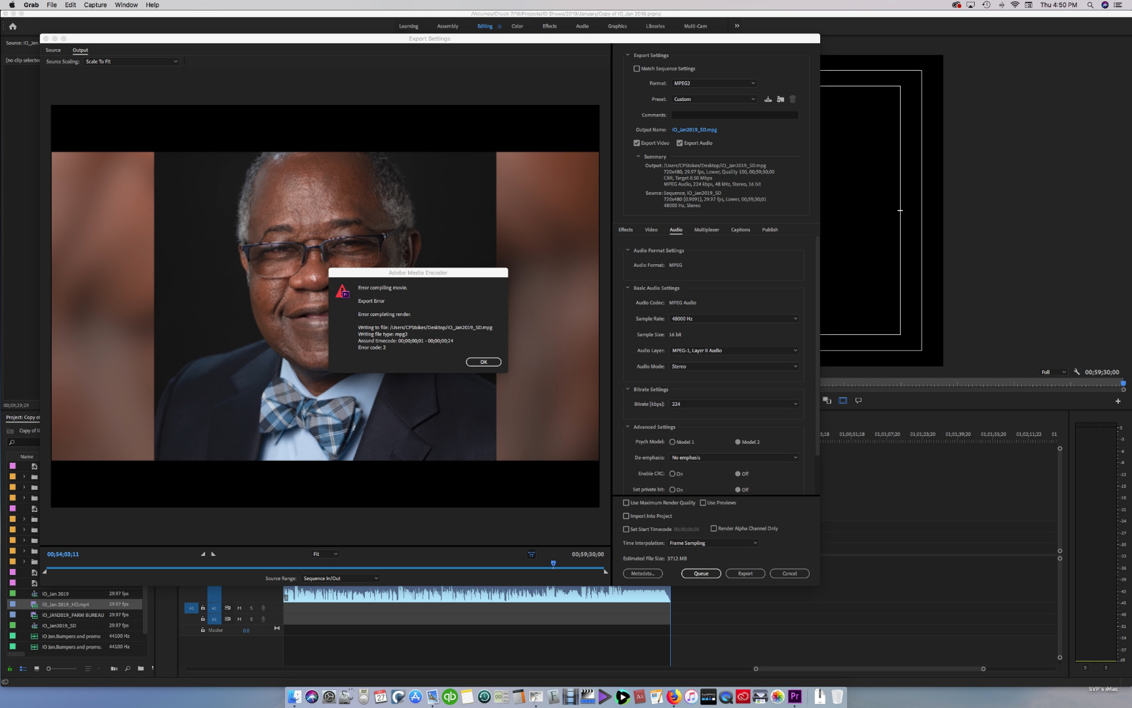This screenshot has height=708, width=1132.
Task: Switch project panel to Icon View
Action: (37, 669)
